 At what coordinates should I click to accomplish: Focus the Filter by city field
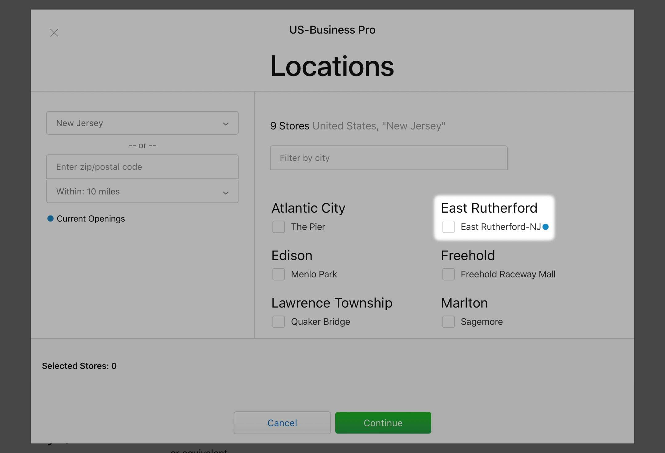389,158
